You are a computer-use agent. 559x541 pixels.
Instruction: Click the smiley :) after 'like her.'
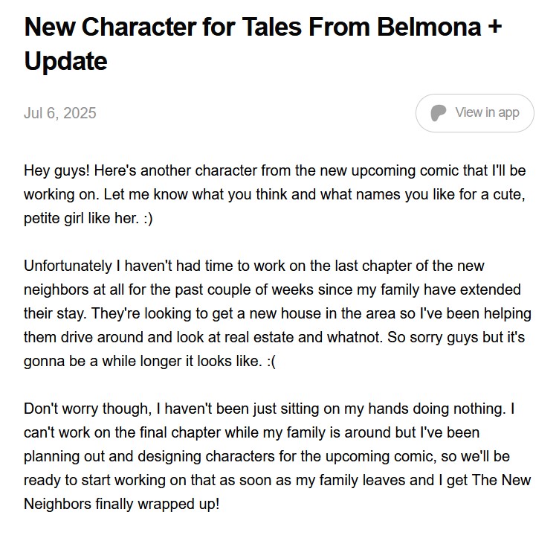(x=149, y=218)
